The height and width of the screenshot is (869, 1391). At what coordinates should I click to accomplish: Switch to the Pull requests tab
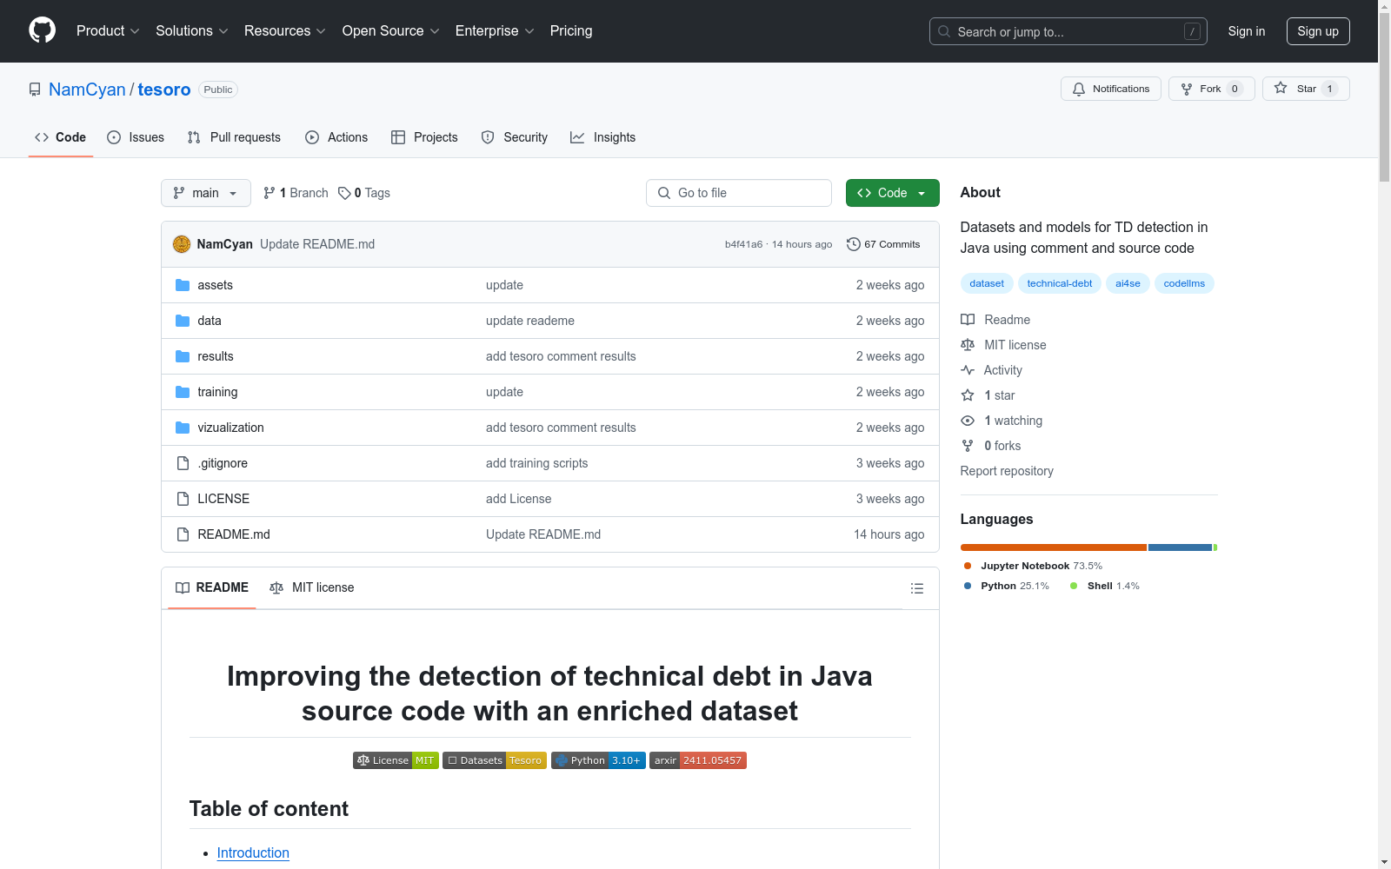point(234,137)
